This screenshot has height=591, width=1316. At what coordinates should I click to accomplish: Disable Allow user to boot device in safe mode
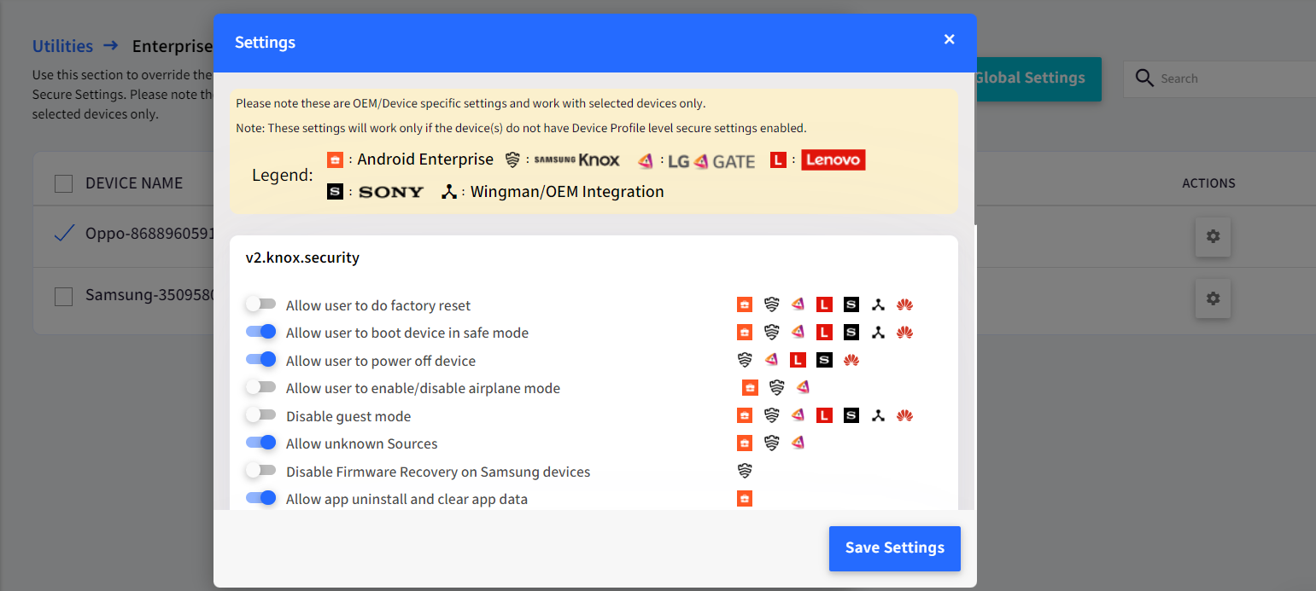tap(260, 332)
